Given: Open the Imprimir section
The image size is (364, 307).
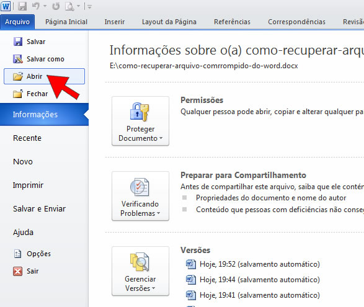Looking at the screenshot, I should [28, 185].
